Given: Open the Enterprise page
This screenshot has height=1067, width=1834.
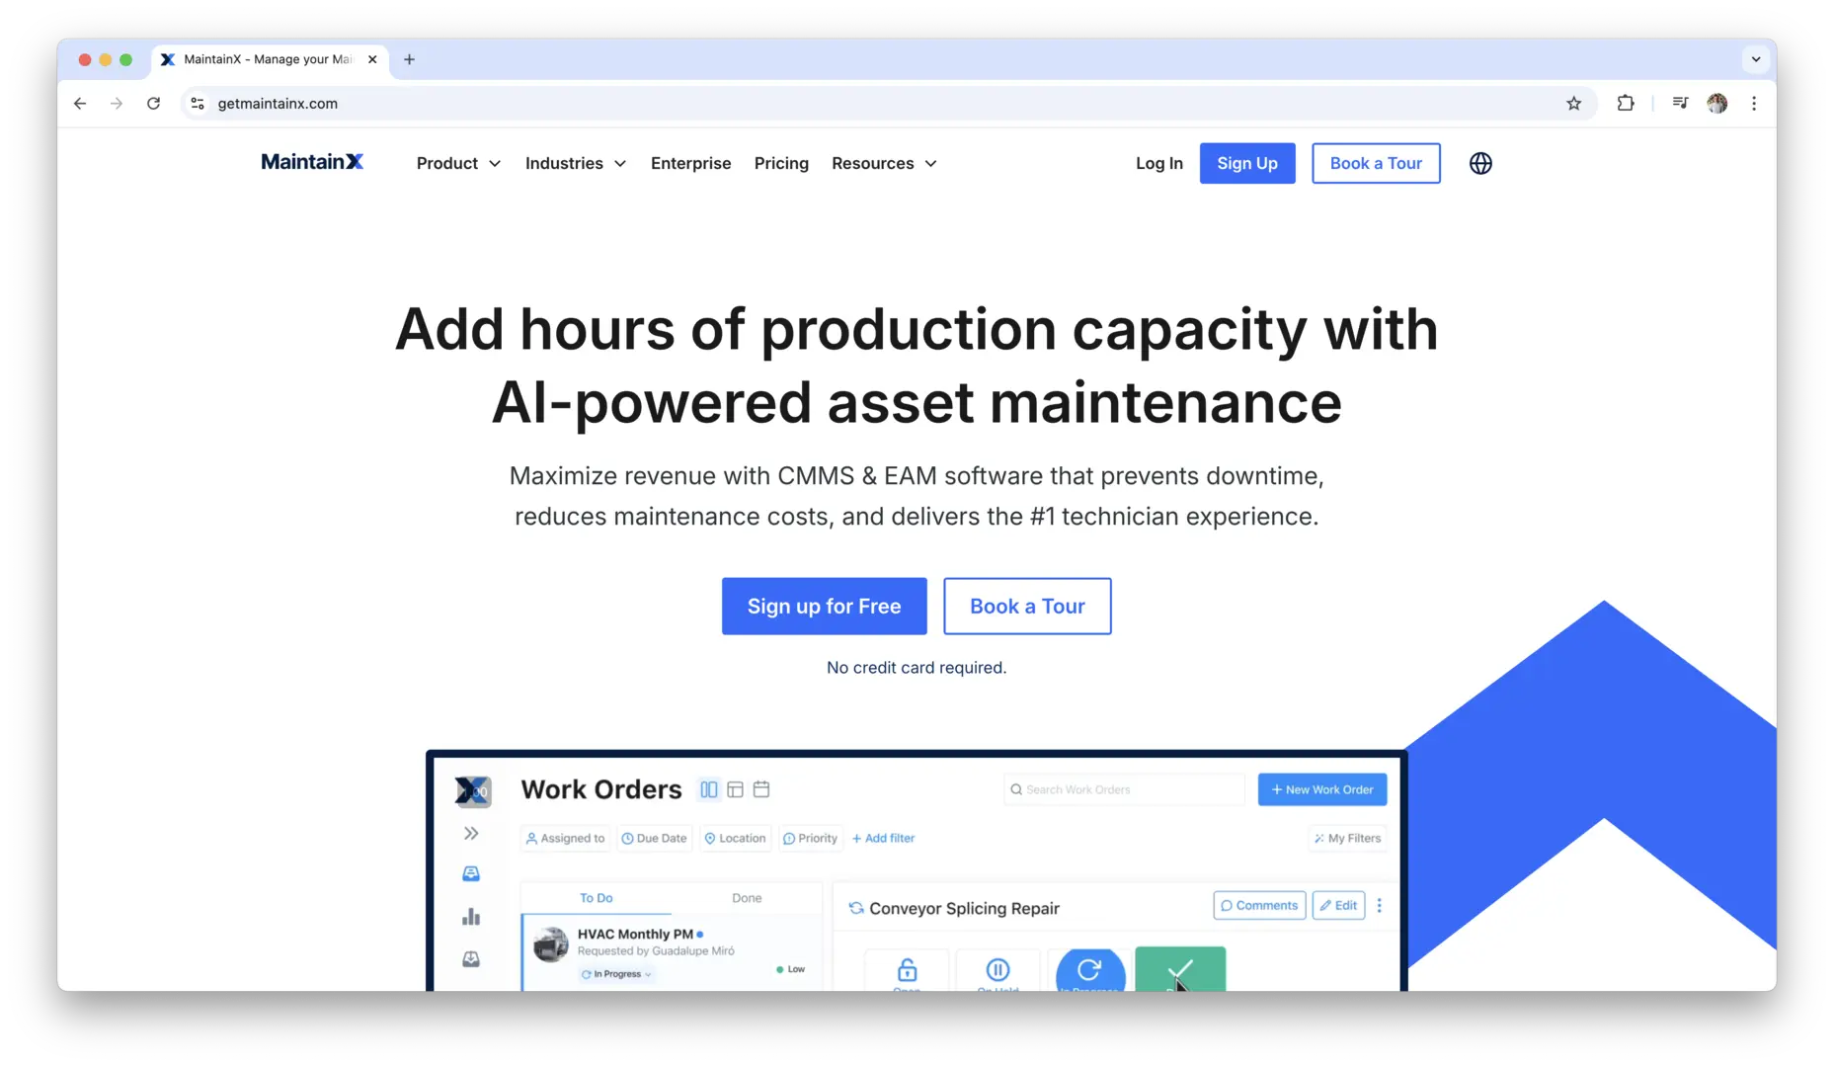Looking at the screenshot, I should point(690,163).
